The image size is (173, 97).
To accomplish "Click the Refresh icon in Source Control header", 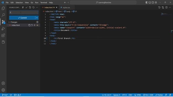I will (34, 7).
